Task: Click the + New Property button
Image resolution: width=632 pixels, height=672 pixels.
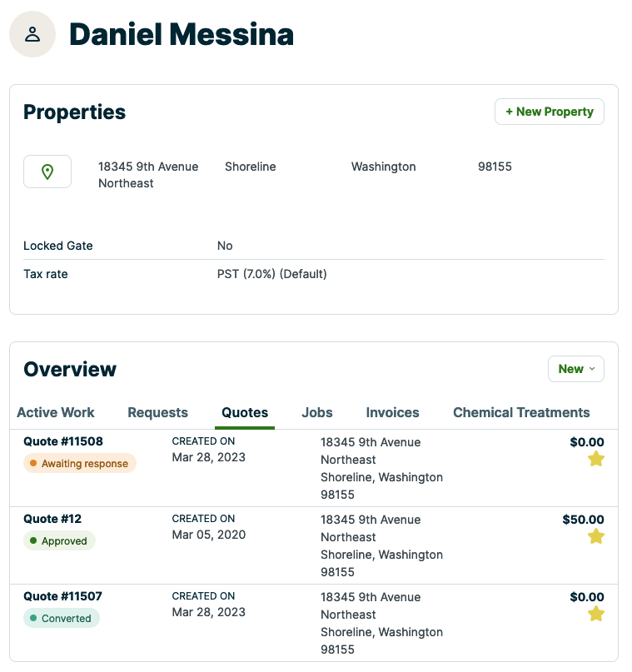Action: pyautogui.click(x=549, y=111)
